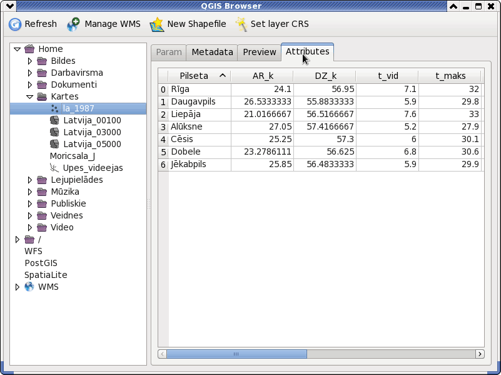
Task: Click the Publiskie folder icon
Action: point(42,203)
